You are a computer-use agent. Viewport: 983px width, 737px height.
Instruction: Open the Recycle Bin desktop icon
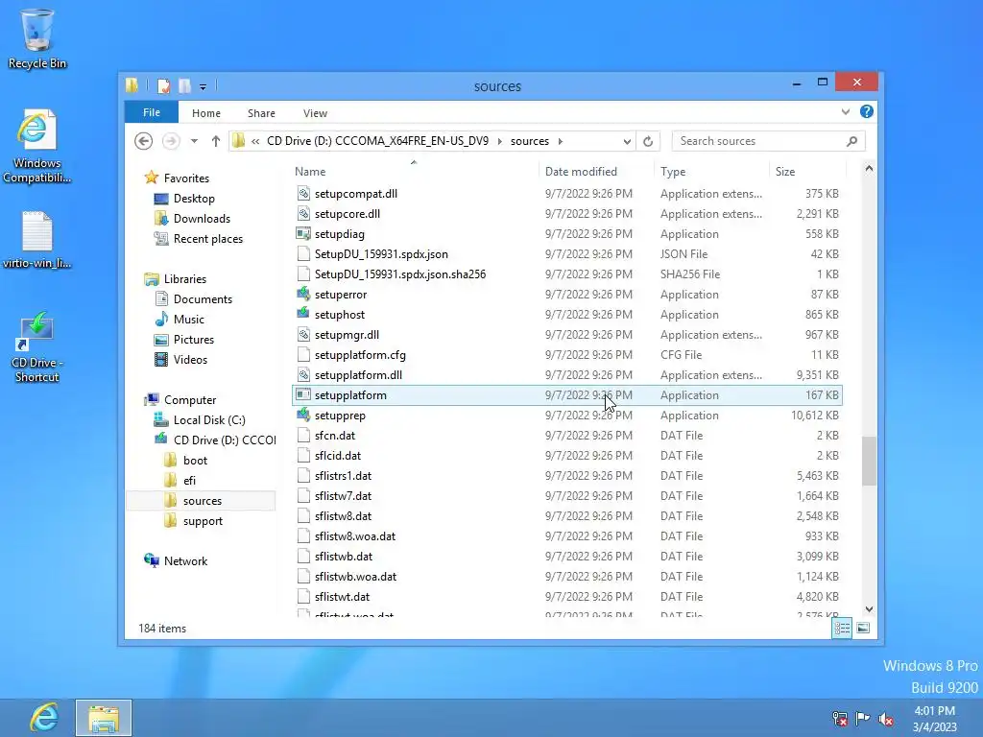37,38
